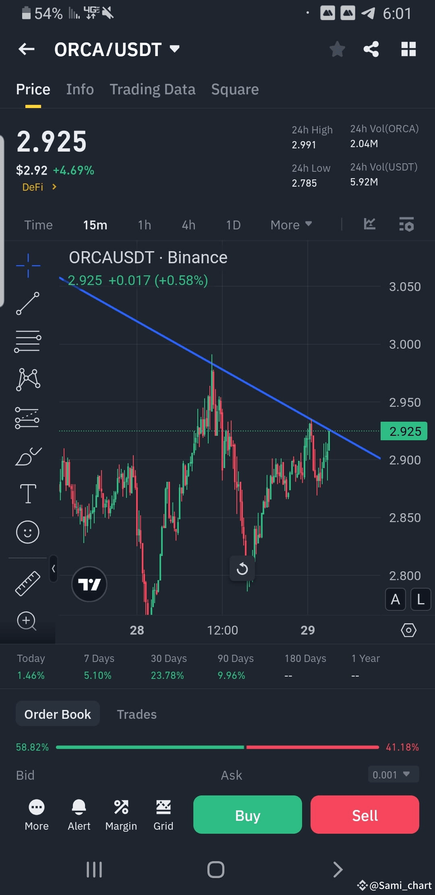Screen dimensions: 435x895
Task: Open chart axis settings hexagon icon
Action: [x=408, y=630]
